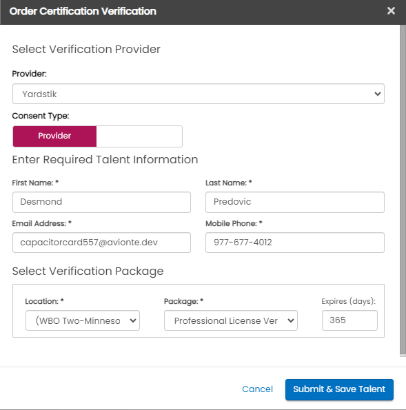Click the chevron arrow on the Location select
This screenshot has width=406, height=410.
[x=133, y=320]
